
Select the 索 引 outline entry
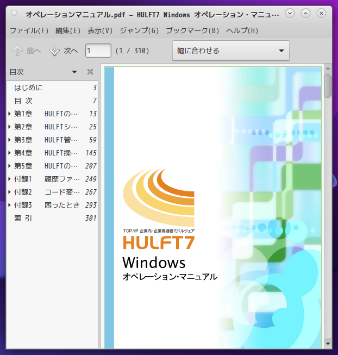click(52, 218)
